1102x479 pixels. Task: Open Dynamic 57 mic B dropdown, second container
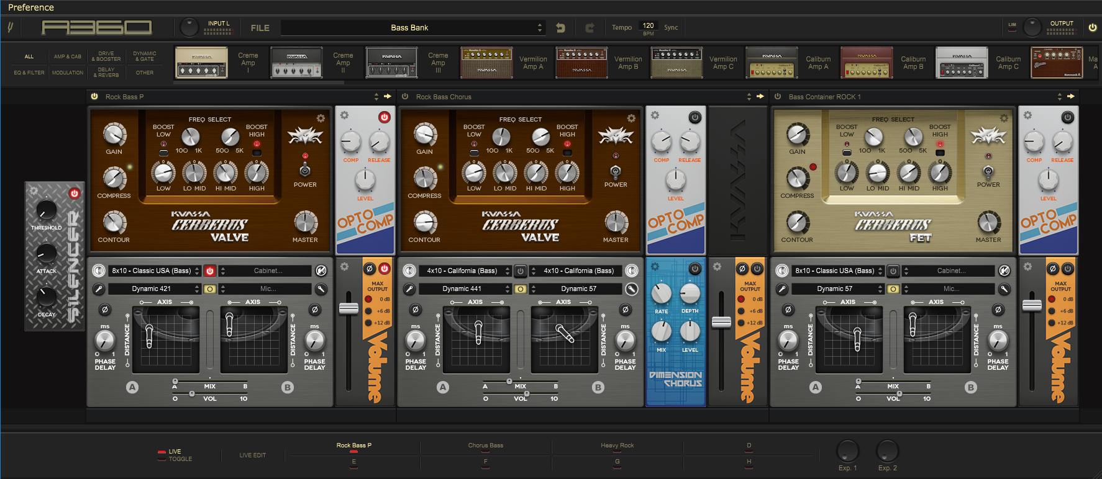pyautogui.click(x=576, y=289)
